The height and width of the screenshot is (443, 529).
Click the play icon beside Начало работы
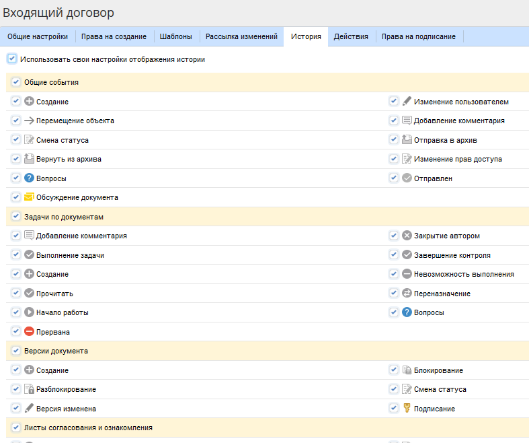(29, 312)
